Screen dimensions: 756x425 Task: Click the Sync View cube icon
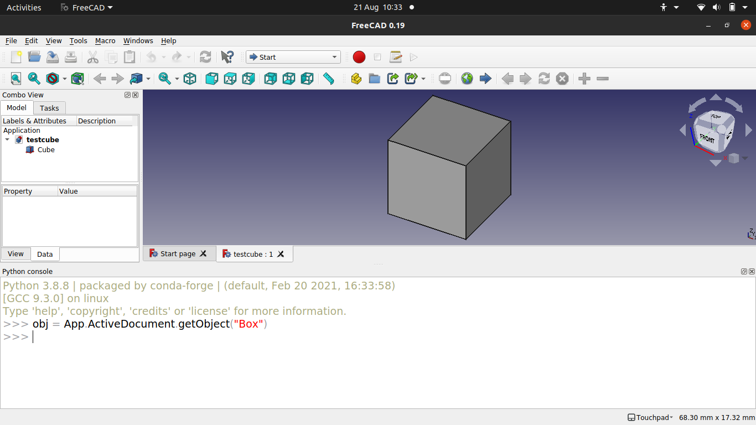point(136,79)
